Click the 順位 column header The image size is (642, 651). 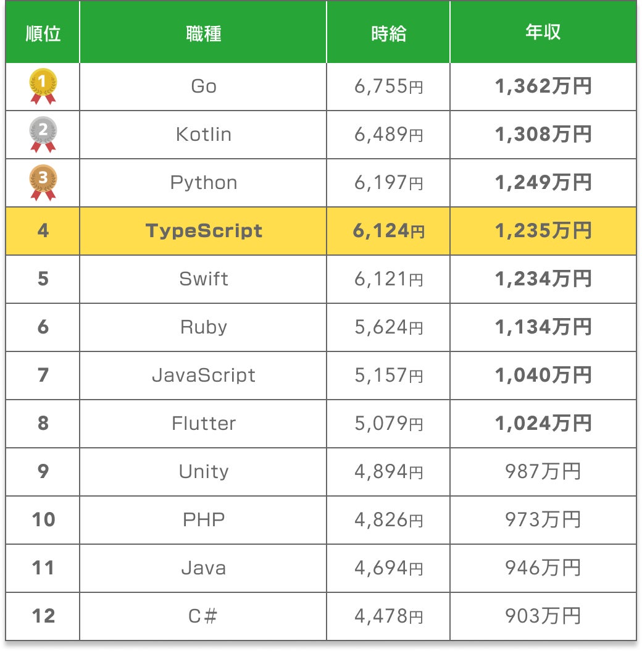pos(43,33)
